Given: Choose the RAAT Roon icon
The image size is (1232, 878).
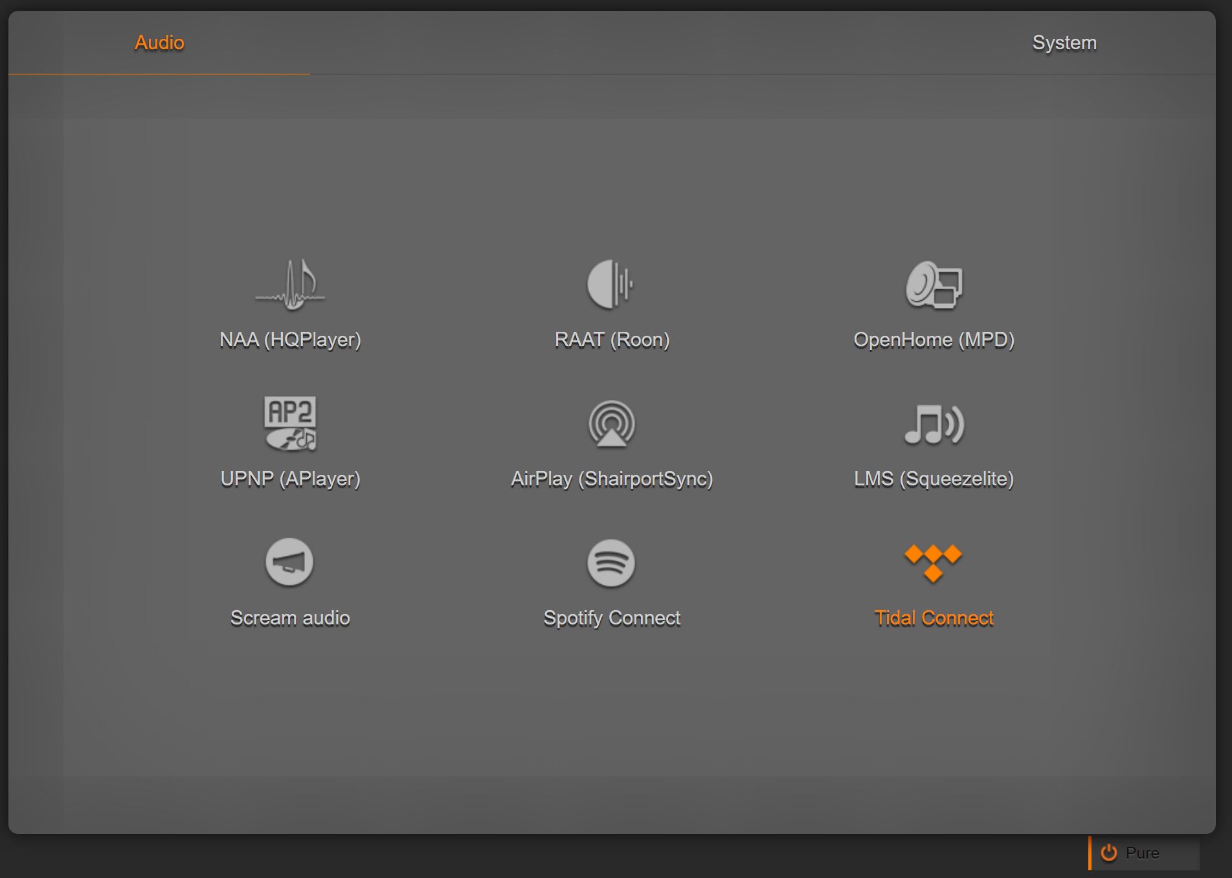Looking at the screenshot, I should click(x=610, y=285).
